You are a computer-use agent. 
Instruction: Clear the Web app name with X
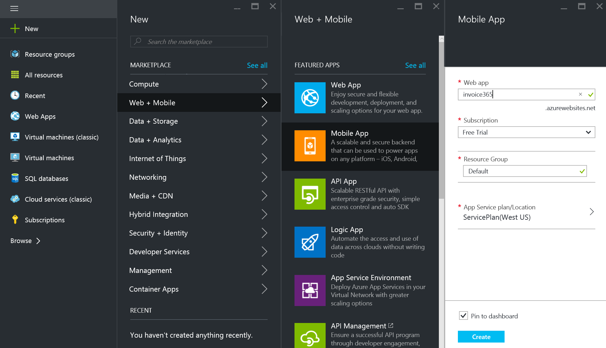(580, 94)
